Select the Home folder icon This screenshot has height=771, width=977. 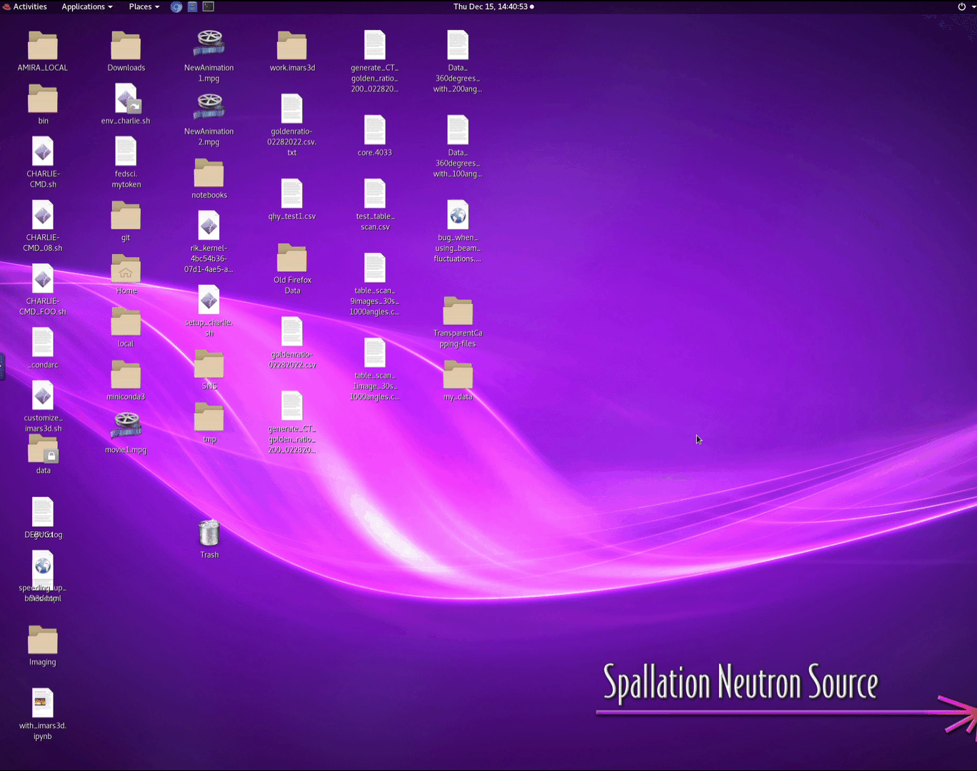pyautogui.click(x=126, y=270)
